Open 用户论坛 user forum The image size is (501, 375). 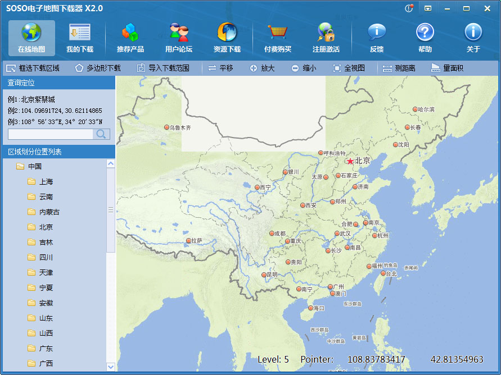coord(179,38)
